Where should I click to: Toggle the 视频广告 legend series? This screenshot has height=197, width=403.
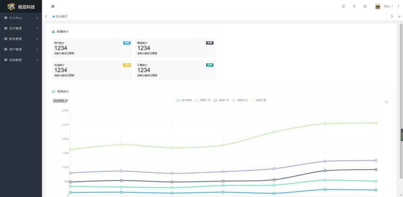[x=221, y=100]
